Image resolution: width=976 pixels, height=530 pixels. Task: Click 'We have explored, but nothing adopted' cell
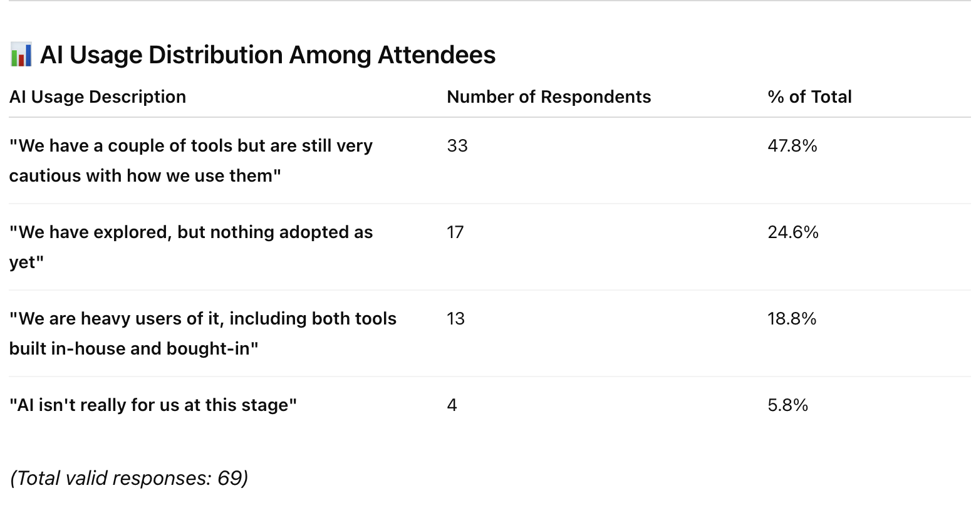pyautogui.click(x=191, y=247)
